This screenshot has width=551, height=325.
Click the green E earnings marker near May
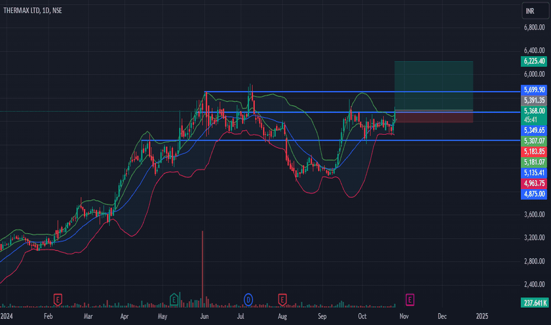tap(174, 300)
